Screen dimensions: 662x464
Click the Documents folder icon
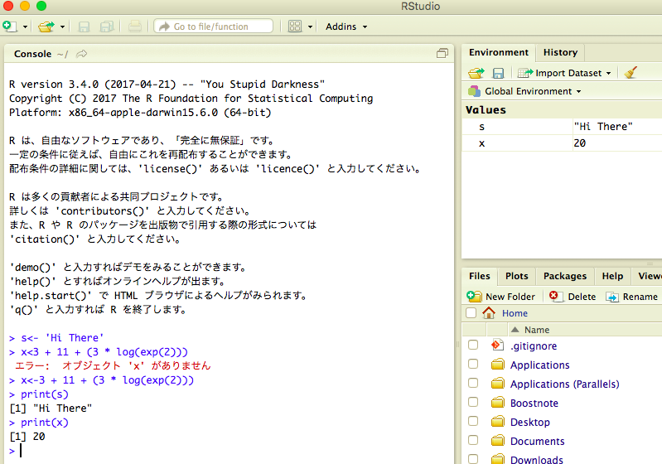498,440
